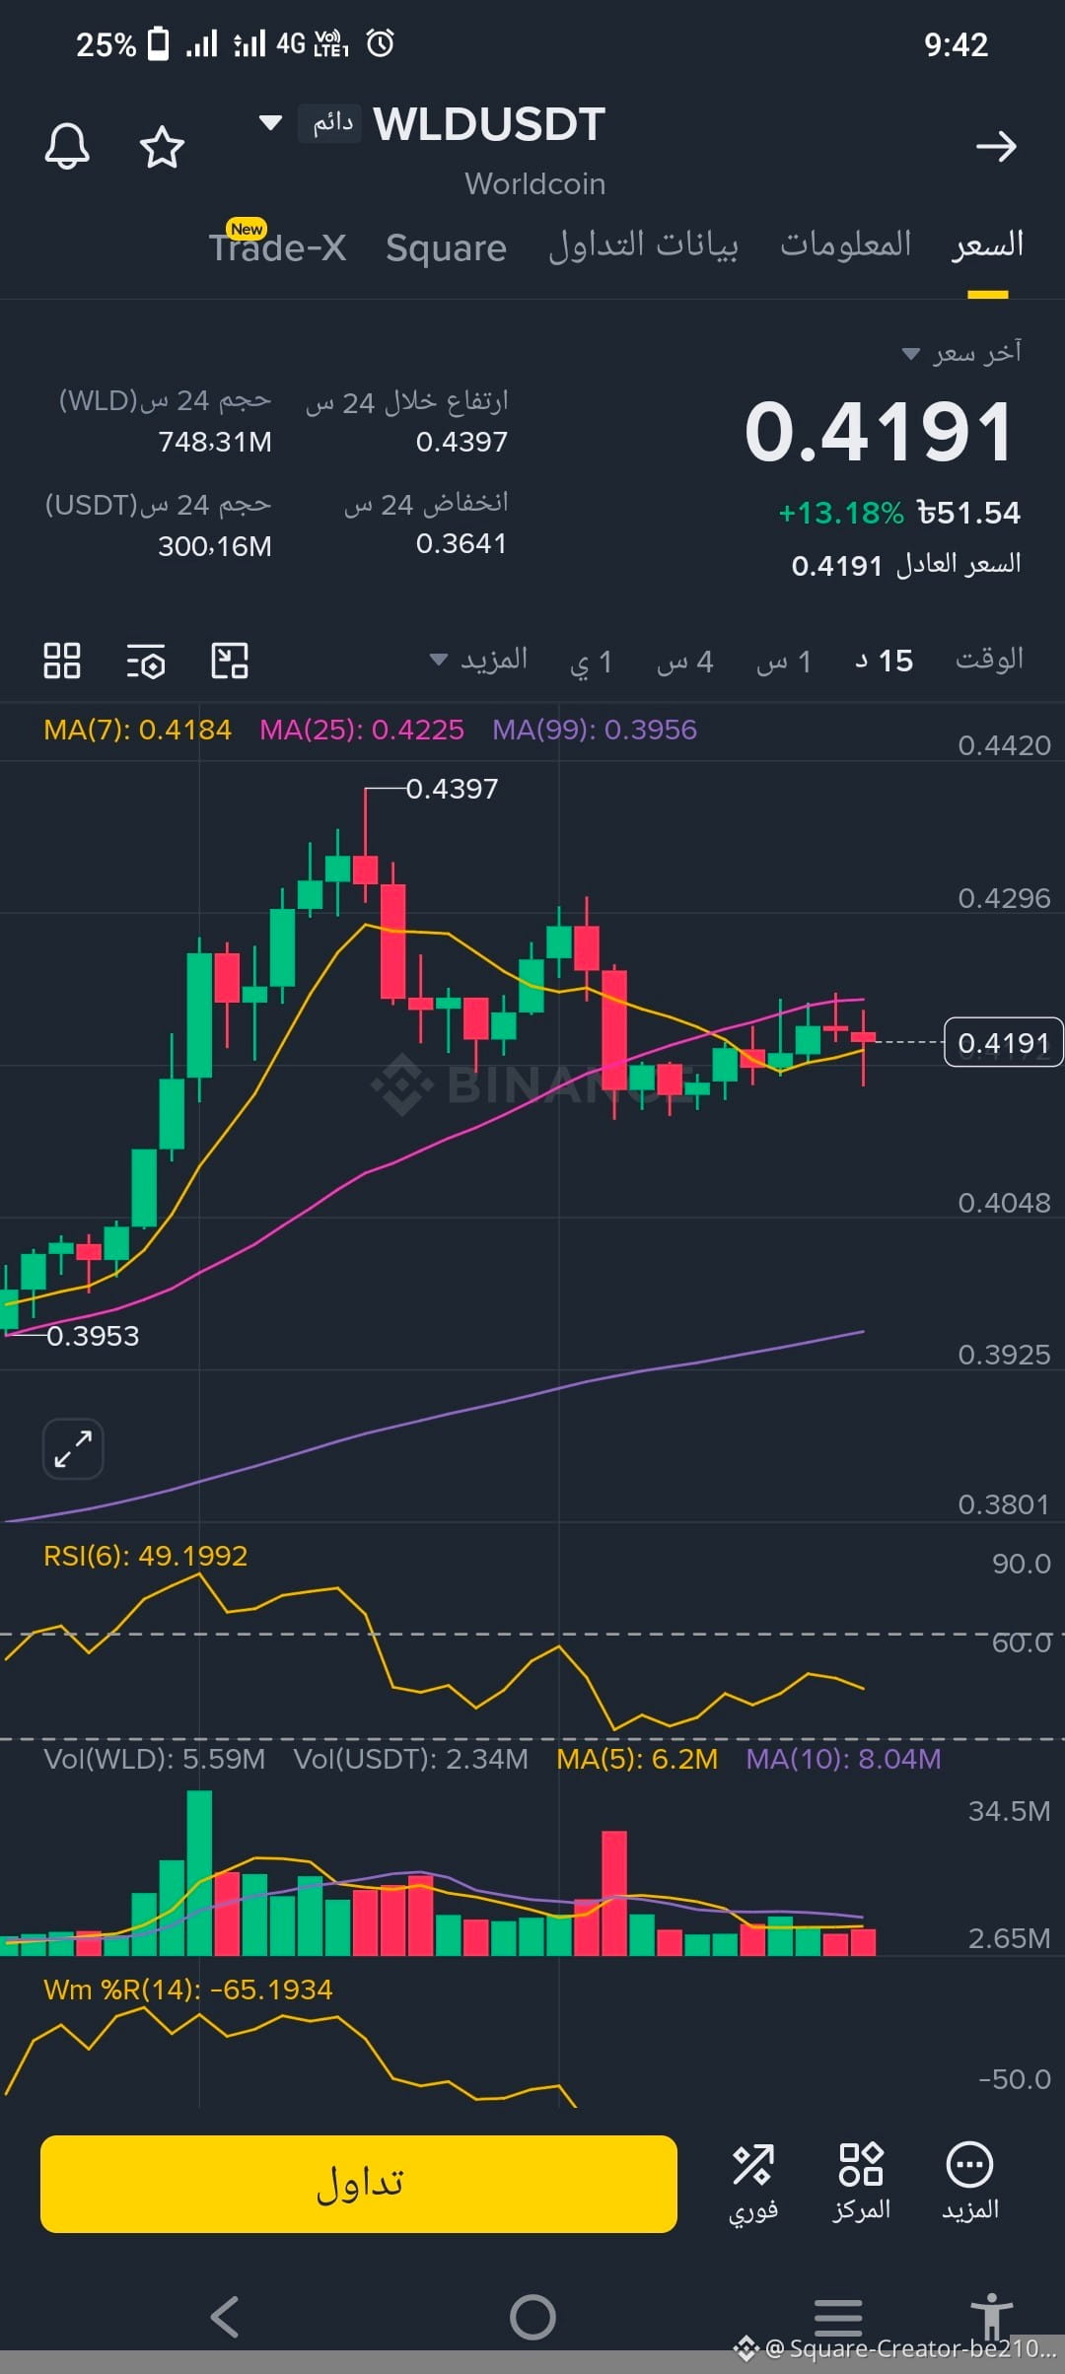The image size is (1065, 2374).
Task: Tap the Vol(USDT): 2.34M label
Action: (411, 1759)
